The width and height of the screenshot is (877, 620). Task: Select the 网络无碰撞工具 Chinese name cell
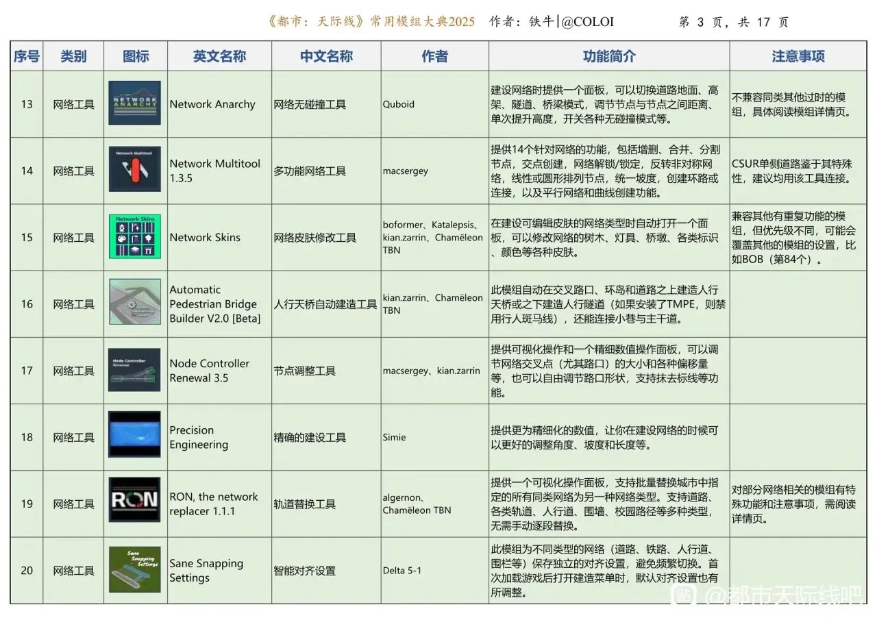click(x=310, y=105)
